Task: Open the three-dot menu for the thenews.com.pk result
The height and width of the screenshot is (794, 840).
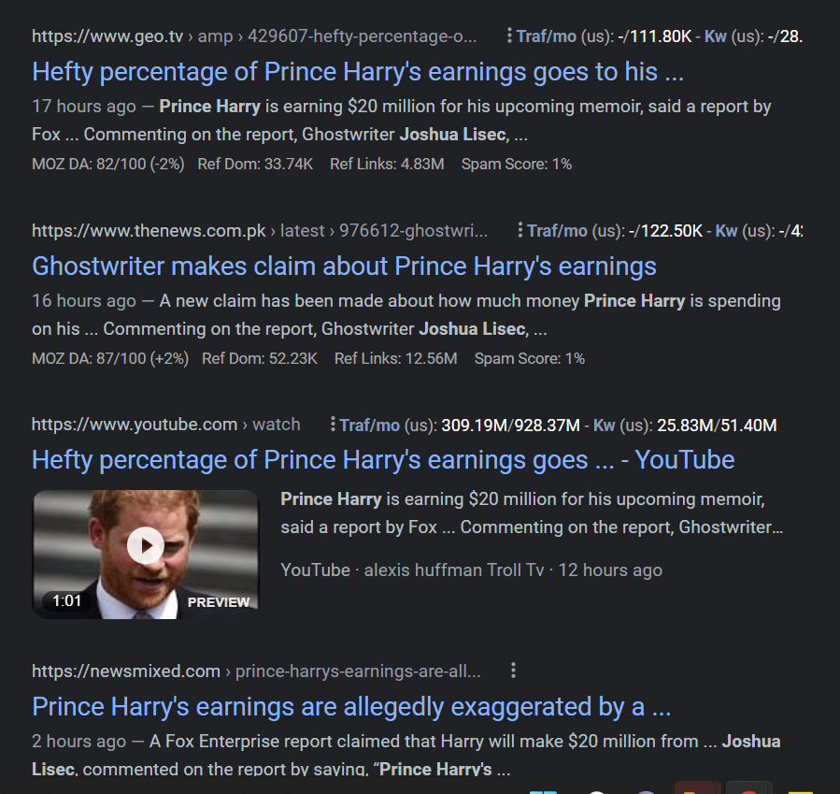Action: pos(520,230)
